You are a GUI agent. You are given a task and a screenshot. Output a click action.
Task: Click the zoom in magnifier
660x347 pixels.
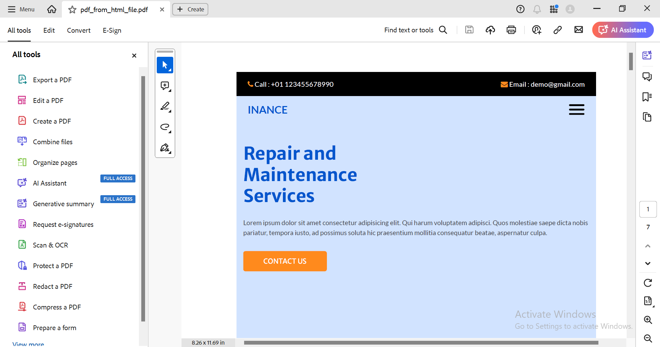pos(648,320)
